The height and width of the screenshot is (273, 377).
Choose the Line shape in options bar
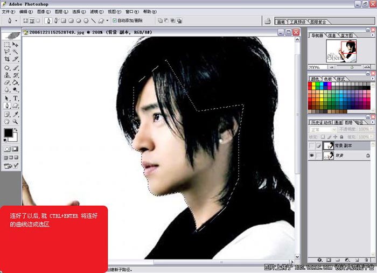pos(93,20)
